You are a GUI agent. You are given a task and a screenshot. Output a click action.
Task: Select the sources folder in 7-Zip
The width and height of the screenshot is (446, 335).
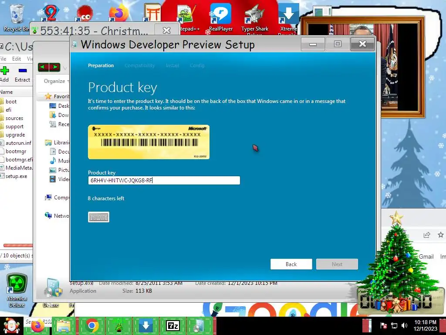click(14, 118)
